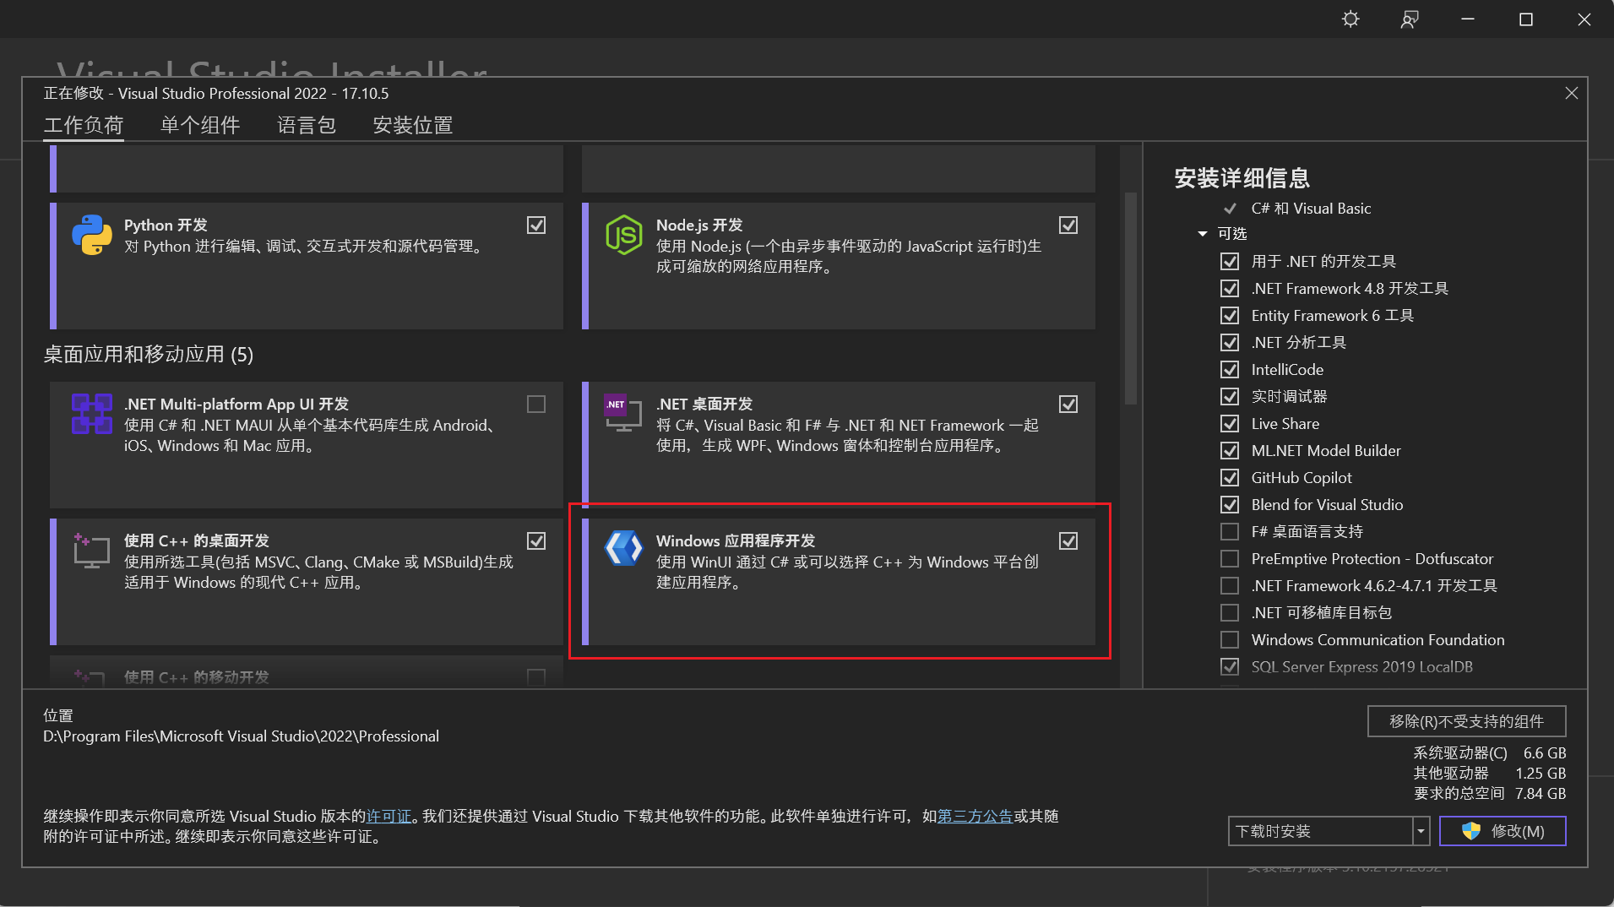Viewport: 1614px width, 907px height.
Task: Switch to the 语言包 (Language packs) tab
Action: tap(307, 126)
